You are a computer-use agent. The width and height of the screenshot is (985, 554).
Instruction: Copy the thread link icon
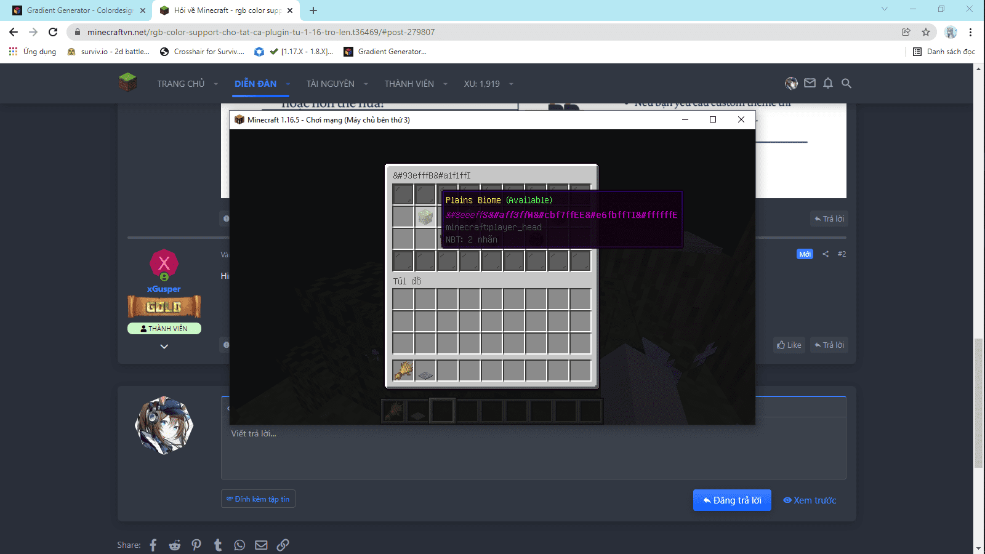(x=283, y=545)
